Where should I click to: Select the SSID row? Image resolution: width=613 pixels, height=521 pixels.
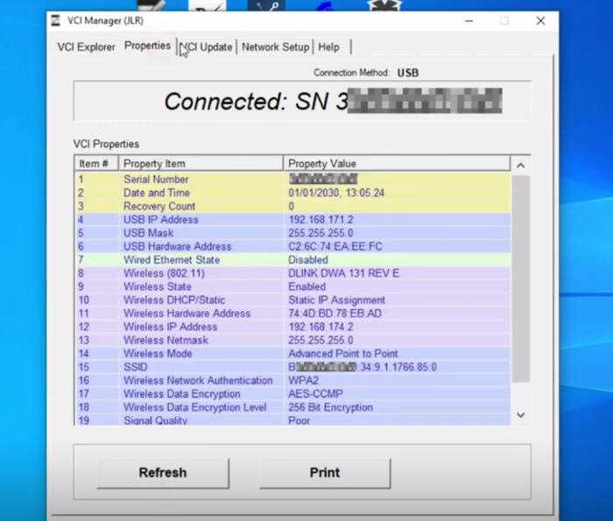coord(292,367)
